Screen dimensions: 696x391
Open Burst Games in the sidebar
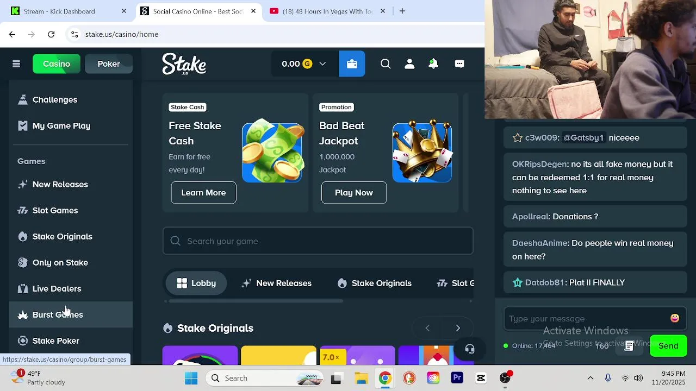[x=71, y=314]
